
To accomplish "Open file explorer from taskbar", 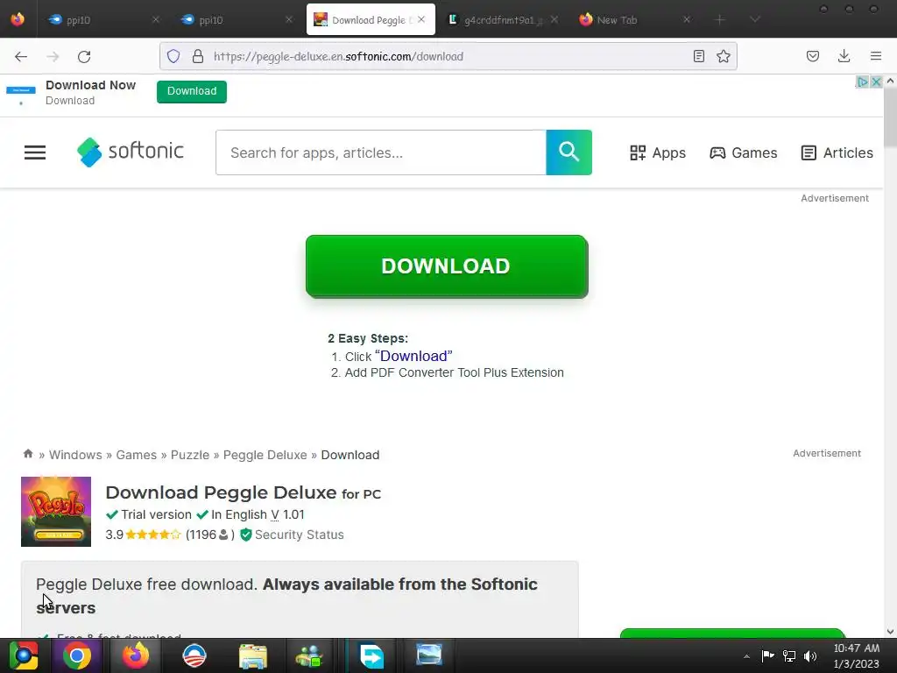I will (253, 655).
